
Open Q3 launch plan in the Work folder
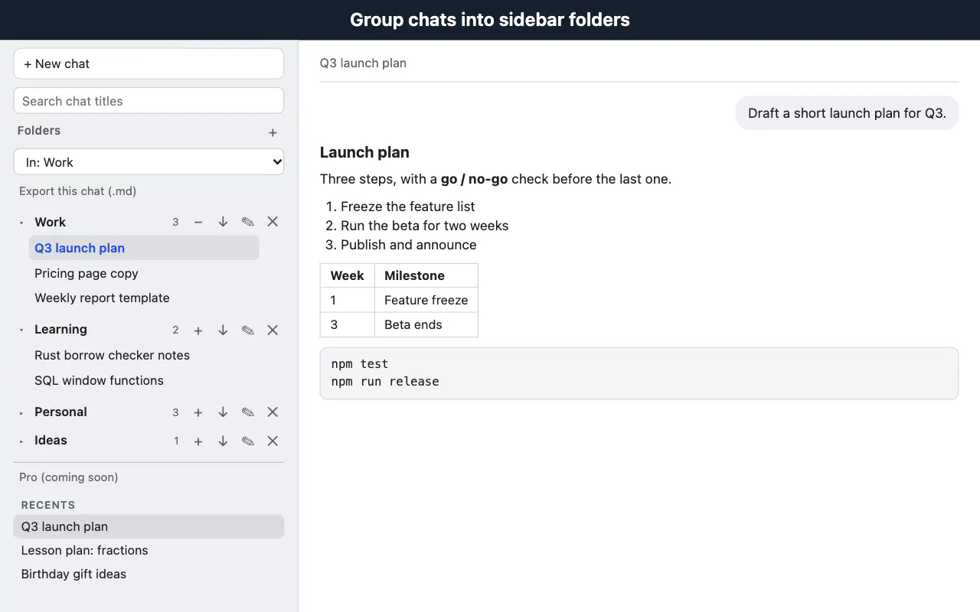tap(144, 248)
